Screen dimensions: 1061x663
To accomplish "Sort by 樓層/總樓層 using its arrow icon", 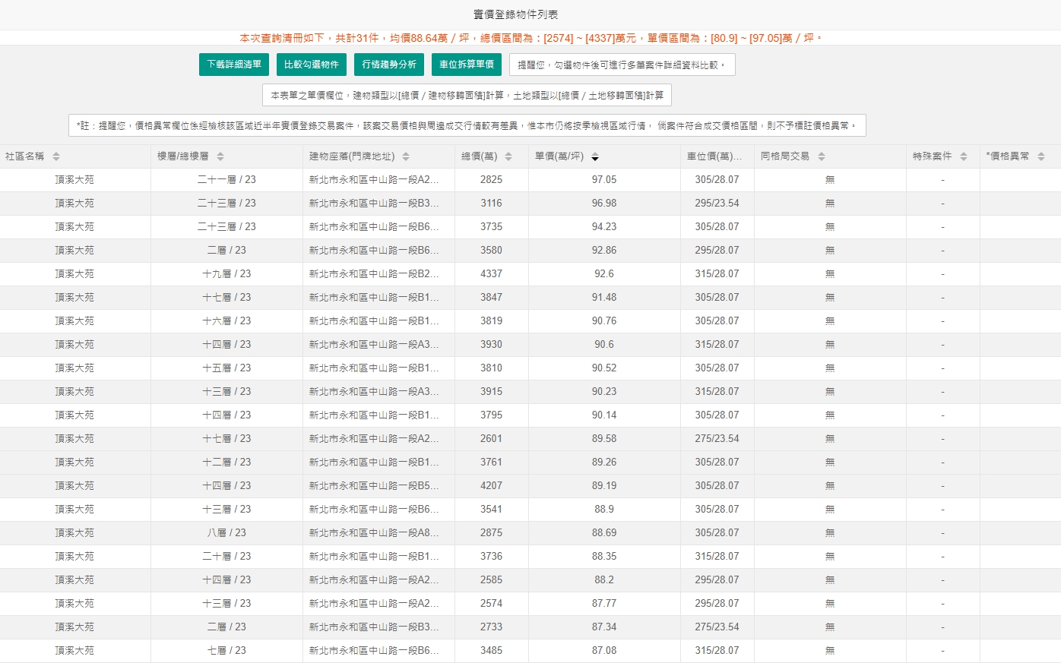I will coord(220,156).
